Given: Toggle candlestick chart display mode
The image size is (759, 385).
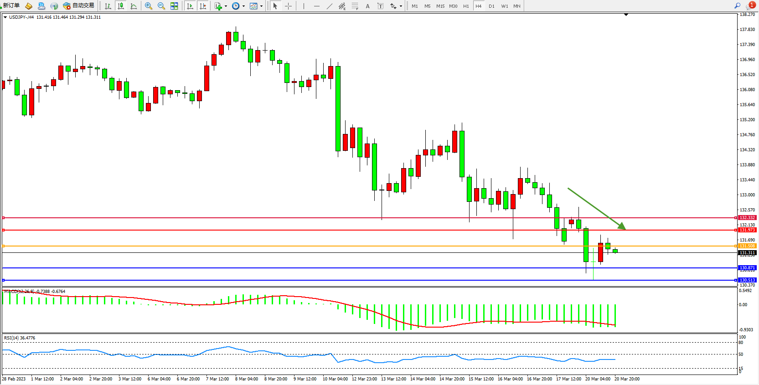Looking at the screenshot, I should [x=121, y=6].
